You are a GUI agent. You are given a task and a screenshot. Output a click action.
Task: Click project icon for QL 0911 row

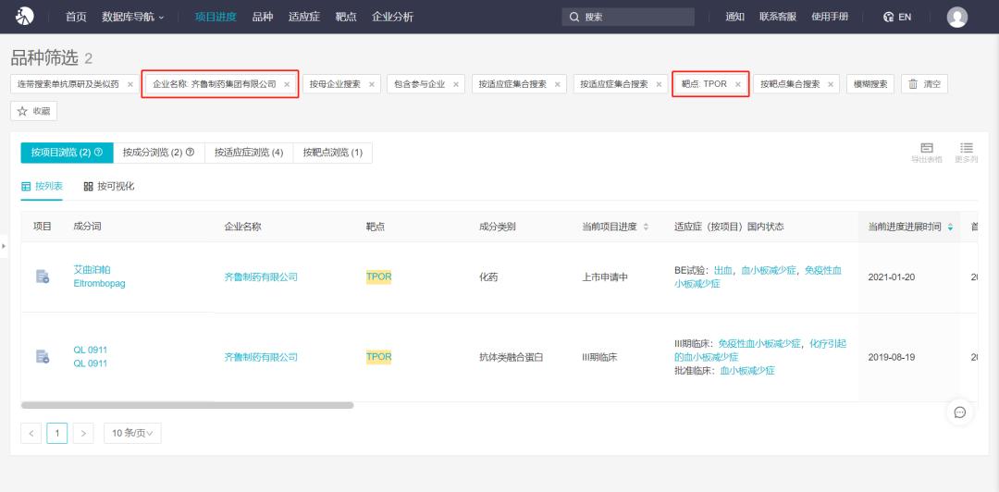click(43, 357)
